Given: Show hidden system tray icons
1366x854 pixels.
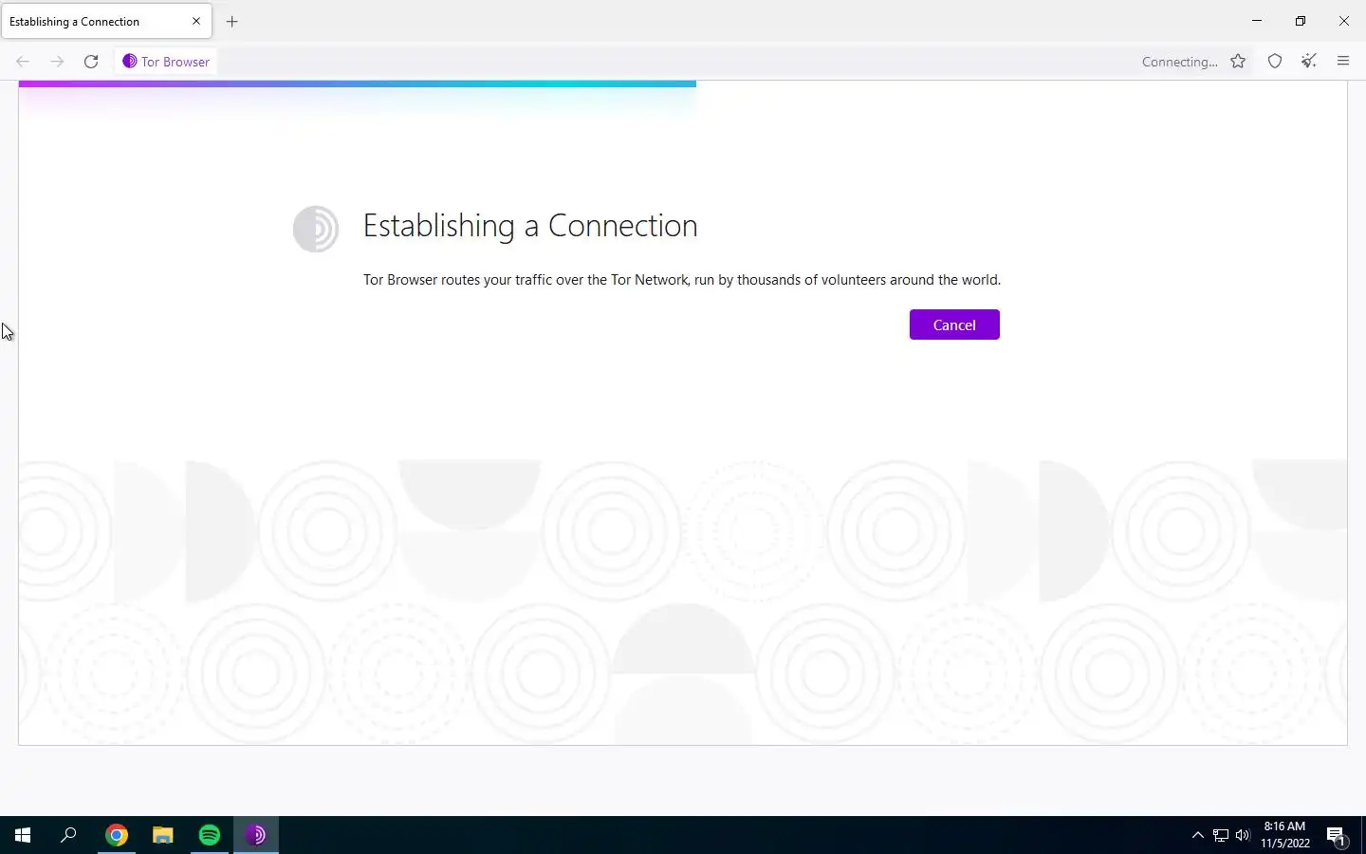Looking at the screenshot, I should pos(1197,835).
